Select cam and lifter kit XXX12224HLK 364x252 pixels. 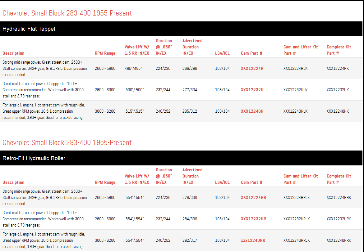pyautogui.click(x=295, y=68)
